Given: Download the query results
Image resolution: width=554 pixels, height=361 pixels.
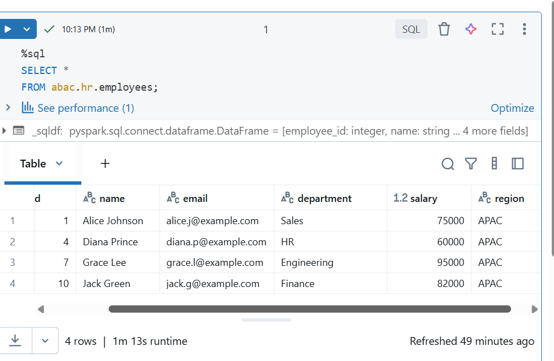Looking at the screenshot, I should click(x=15, y=341).
